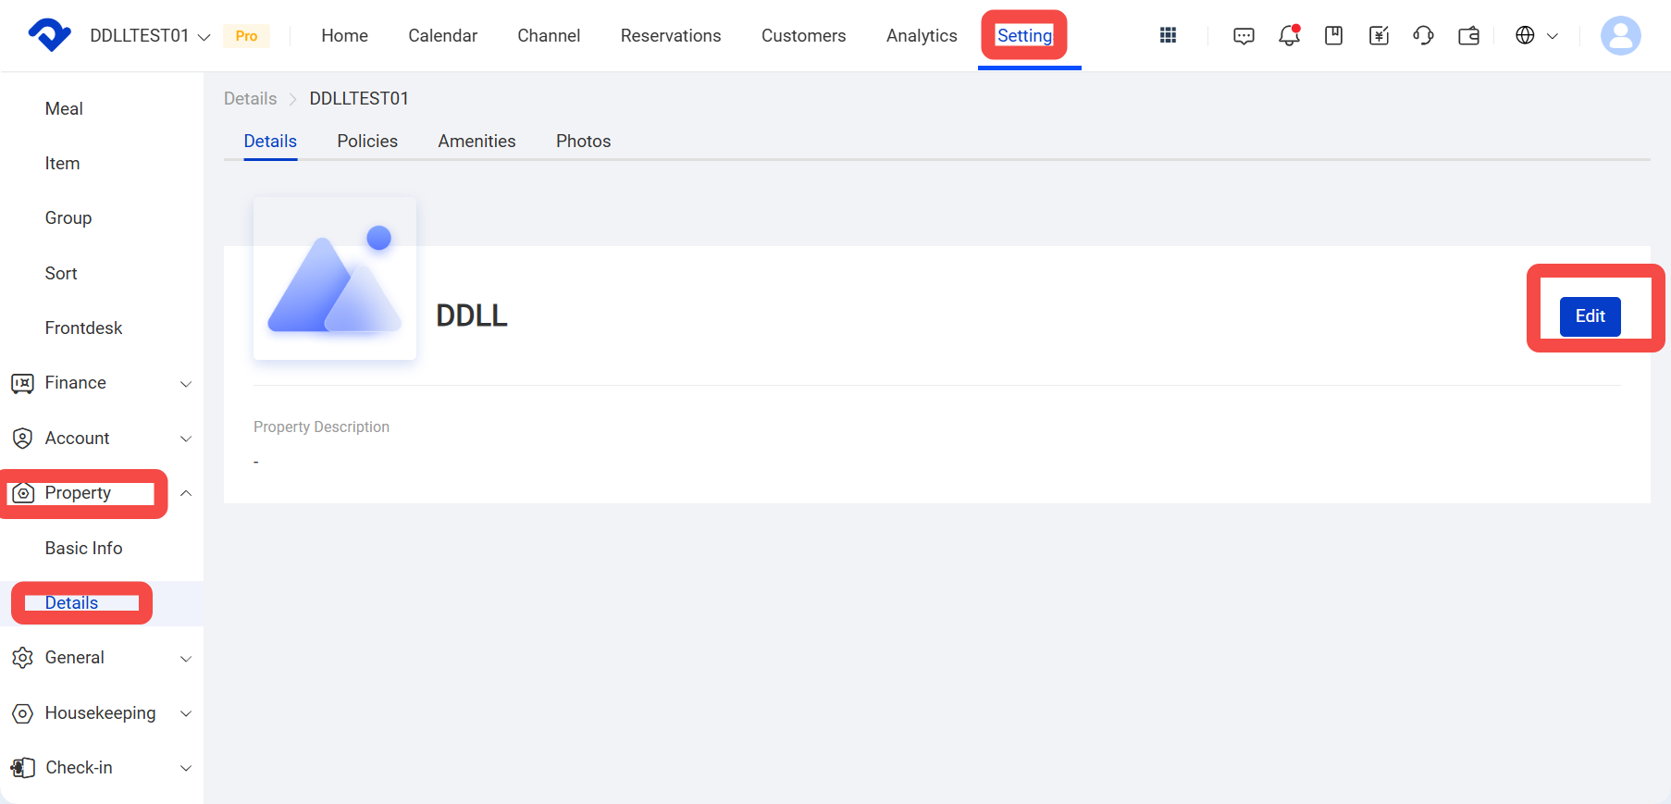The width and height of the screenshot is (1671, 804).
Task: Click the blue app logo icon
Action: coord(50,35)
